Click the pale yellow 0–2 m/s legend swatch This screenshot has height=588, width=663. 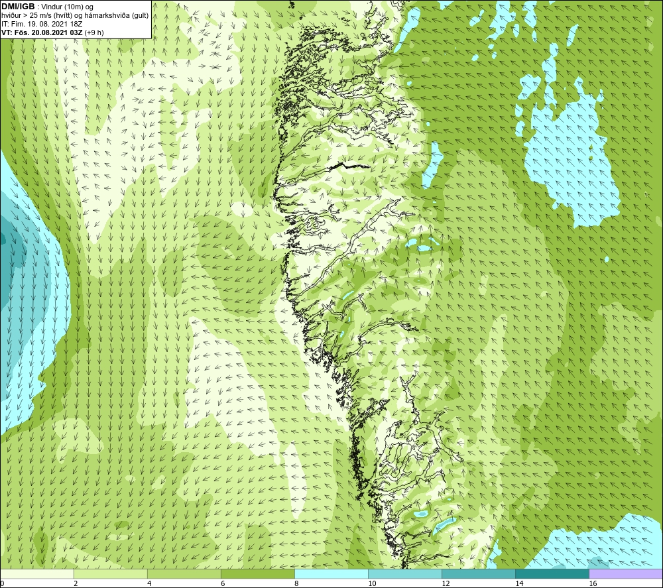click(36, 574)
